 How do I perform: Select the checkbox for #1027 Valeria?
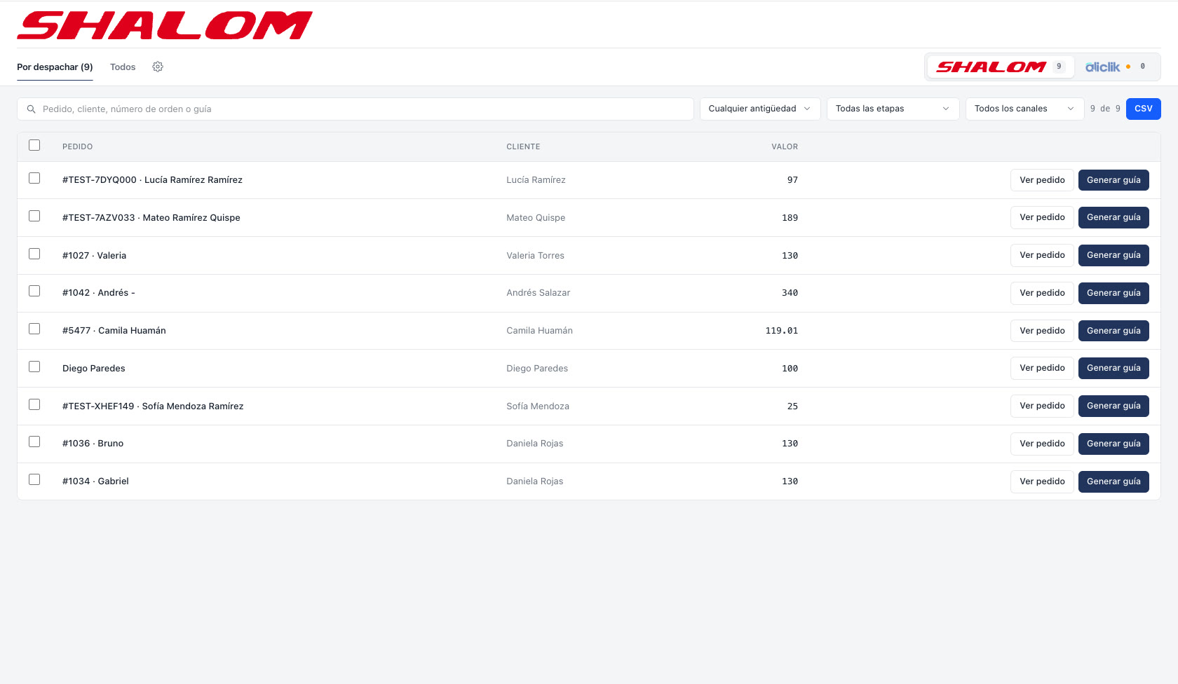(34, 254)
